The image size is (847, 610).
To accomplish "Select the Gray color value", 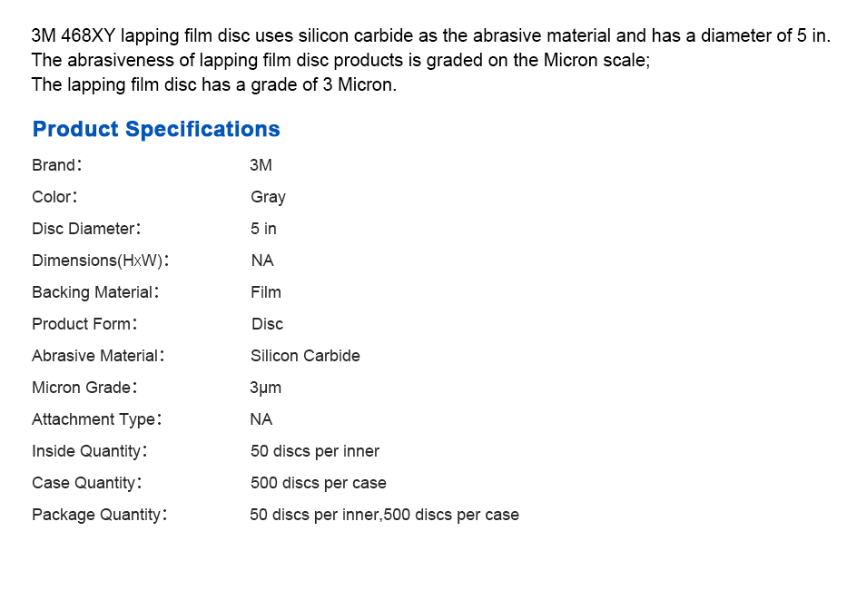I will click(x=268, y=197).
